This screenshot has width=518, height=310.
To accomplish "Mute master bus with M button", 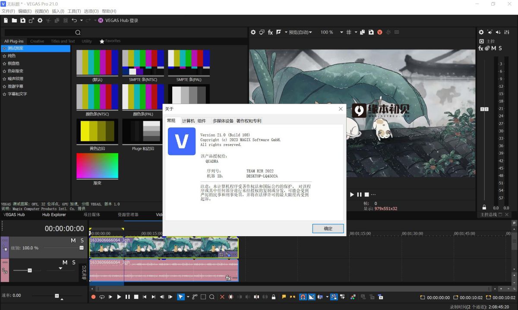I will [x=494, y=48].
